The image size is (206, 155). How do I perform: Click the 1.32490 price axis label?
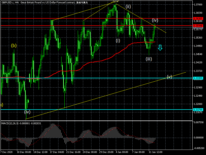tap(198, 96)
